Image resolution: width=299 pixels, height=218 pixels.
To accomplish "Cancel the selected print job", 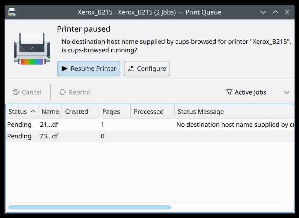I will pyautogui.click(x=27, y=92).
